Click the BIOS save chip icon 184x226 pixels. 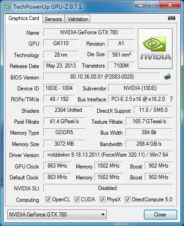[168, 77]
